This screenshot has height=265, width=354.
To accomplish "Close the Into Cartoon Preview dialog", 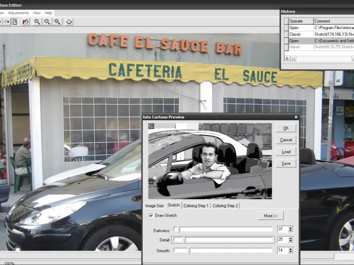I will tap(296, 117).
